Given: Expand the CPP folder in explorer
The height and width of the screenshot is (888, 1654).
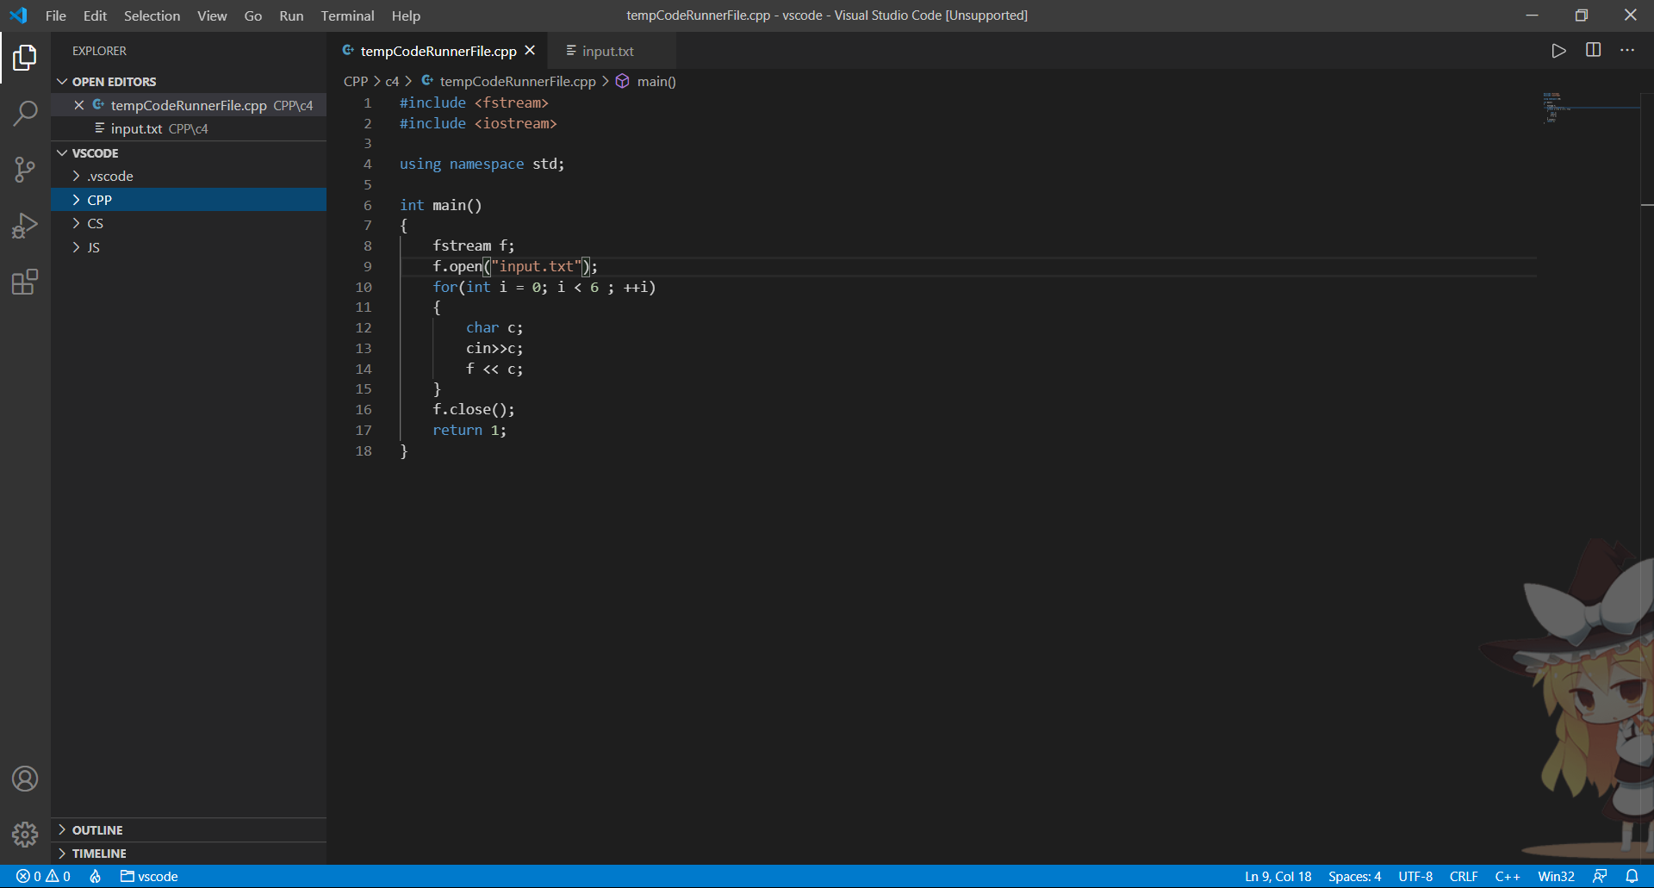Looking at the screenshot, I should point(100,200).
